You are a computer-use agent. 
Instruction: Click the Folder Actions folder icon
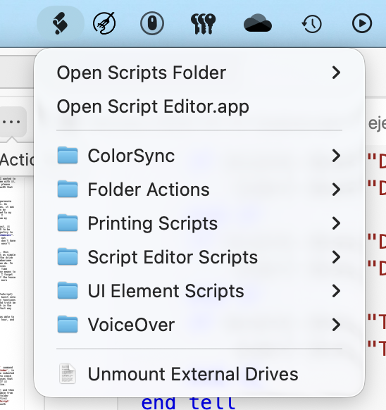coord(68,189)
